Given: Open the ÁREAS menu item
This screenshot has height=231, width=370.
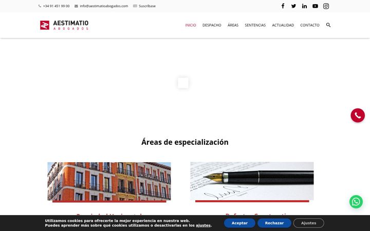Looking at the screenshot, I should click(233, 25).
